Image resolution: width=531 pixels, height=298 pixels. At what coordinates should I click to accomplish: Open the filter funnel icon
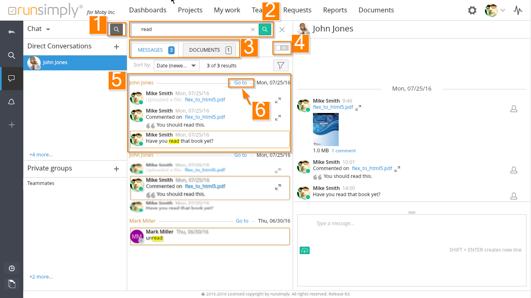click(x=281, y=65)
